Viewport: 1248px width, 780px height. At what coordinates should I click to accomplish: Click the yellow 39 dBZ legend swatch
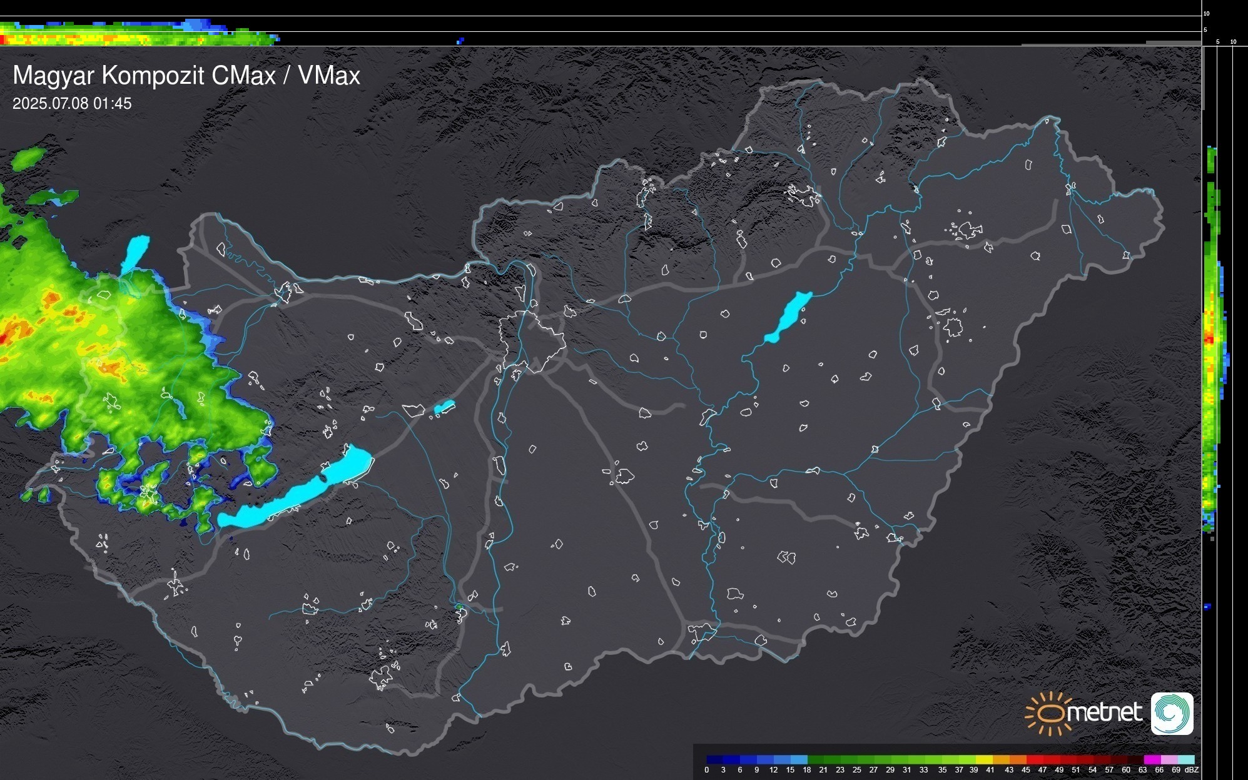(x=983, y=759)
